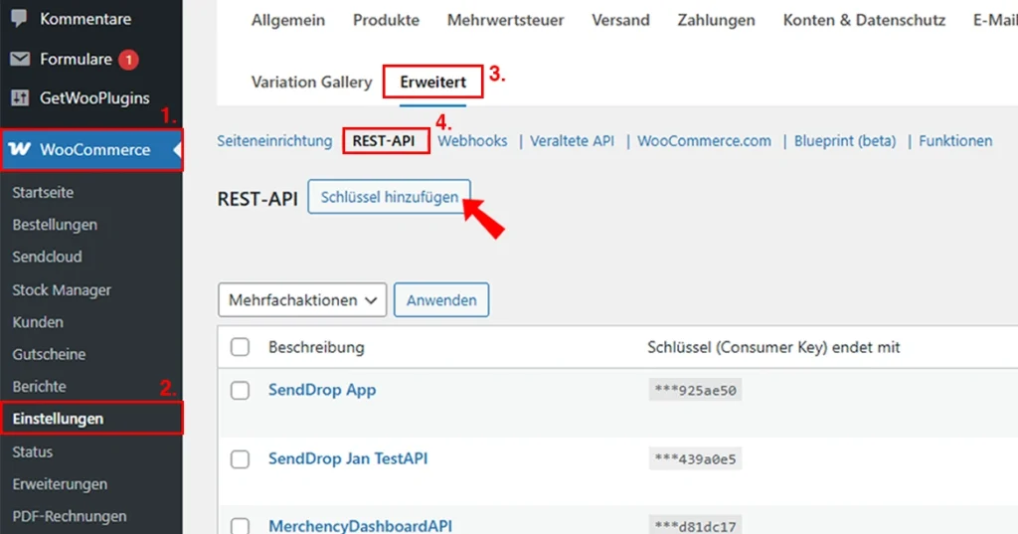Image resolution: width=1018 pixels, height=534 pixels.
Task: Click the key ending ***439a0e5
Action: pos(695,459)
